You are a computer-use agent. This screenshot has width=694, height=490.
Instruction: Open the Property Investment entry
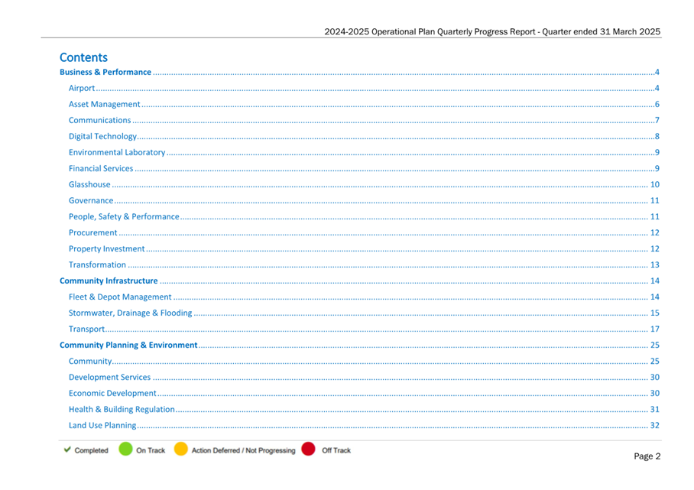(x=364, y=248)
